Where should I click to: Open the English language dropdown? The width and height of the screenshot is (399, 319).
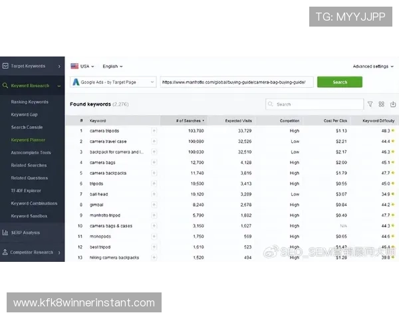112,66
